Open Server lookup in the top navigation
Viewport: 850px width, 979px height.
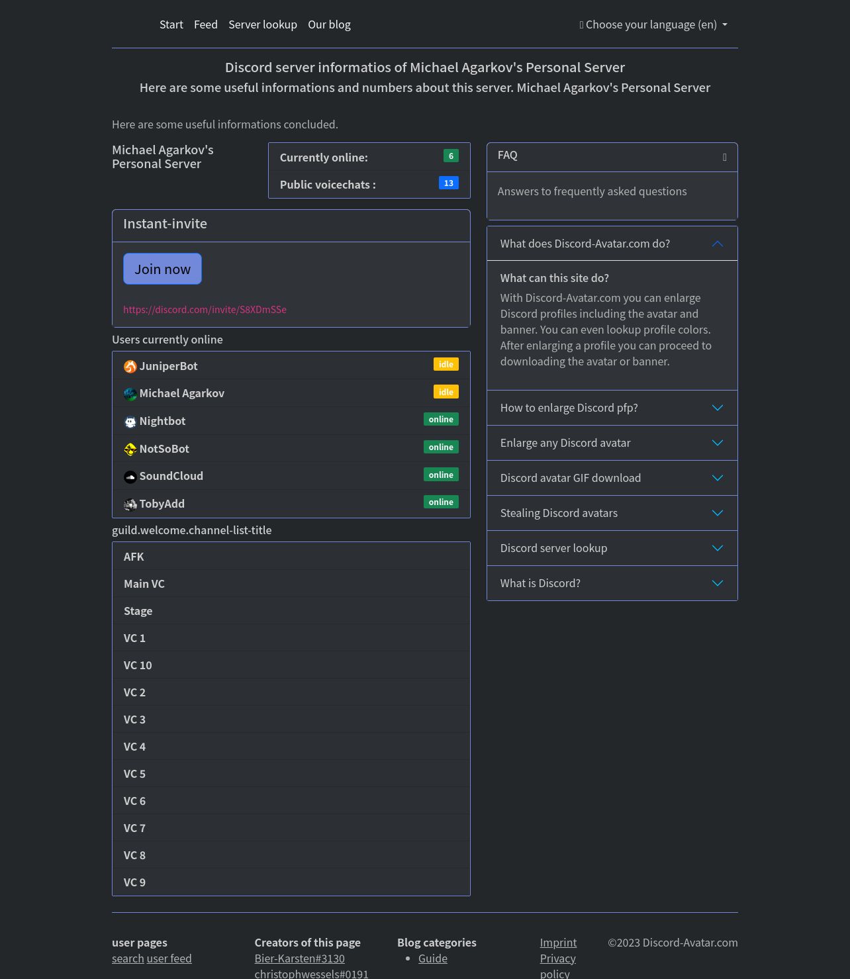(x=263, y=24)
